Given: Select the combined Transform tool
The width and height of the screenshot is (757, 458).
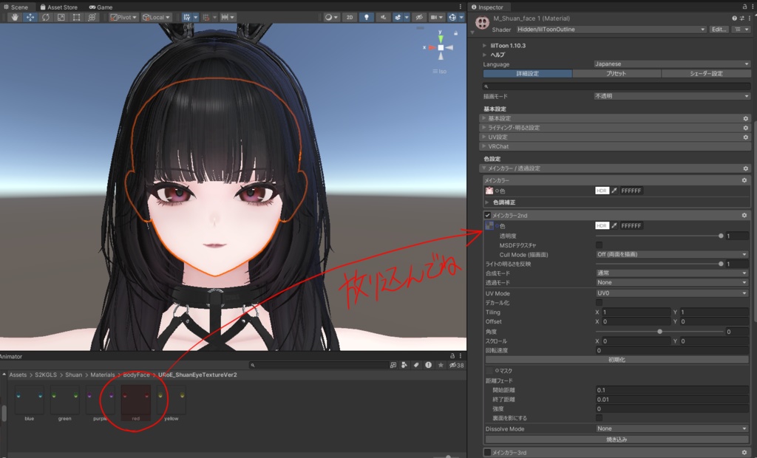Looking at the screenshot, I should (x=92, y=18).
